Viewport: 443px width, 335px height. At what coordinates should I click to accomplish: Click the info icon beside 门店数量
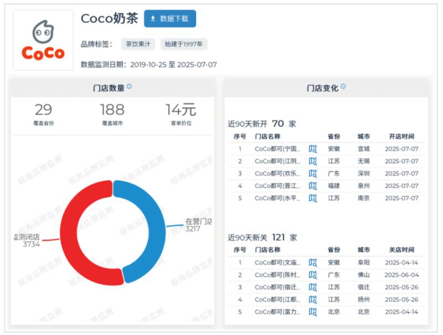[x=129, y=87]
